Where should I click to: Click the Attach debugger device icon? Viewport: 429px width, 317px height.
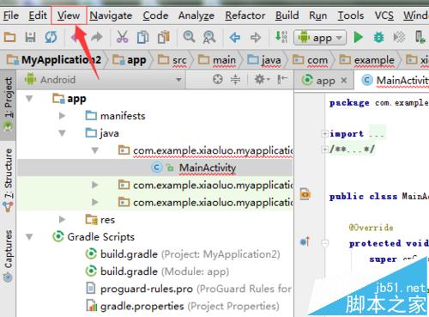(x=420, y=37)
